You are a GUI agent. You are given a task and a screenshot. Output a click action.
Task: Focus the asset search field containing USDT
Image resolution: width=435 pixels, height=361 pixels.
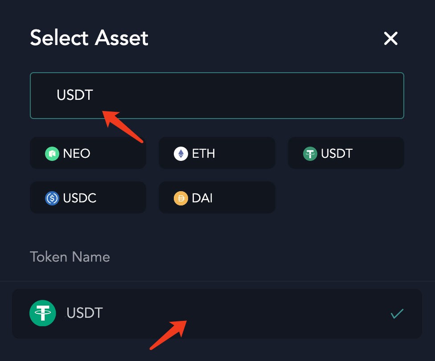pyautogui.click(x=217, y=95)
